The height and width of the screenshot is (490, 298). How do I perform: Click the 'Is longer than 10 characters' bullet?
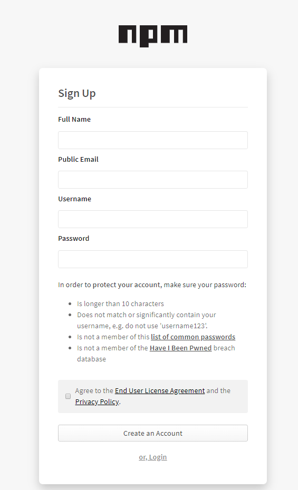click(x=120, y=304)
